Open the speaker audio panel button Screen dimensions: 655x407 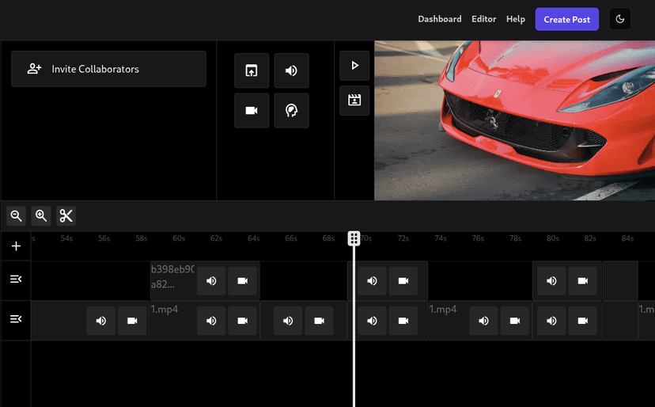tap(291, 70)
